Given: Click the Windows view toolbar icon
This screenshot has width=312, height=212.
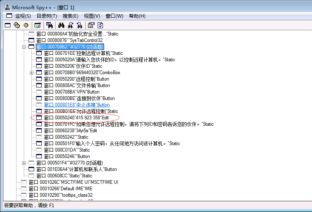Looking at the screenshot, I should pos(8,25).
